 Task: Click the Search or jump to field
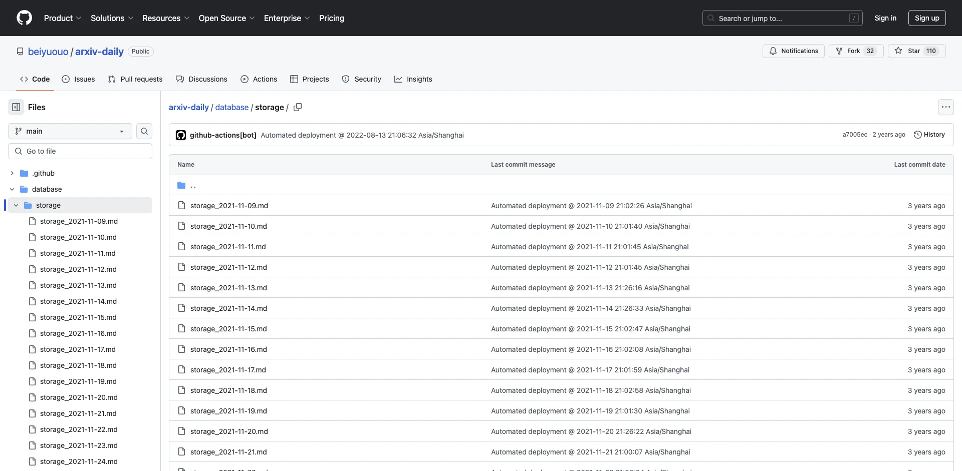pos(783,18)
